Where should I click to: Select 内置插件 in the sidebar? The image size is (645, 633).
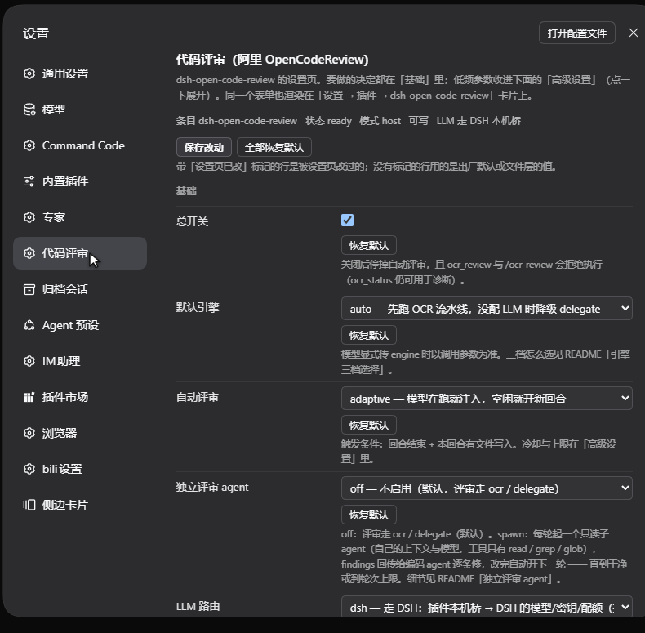[x=80, y=181]
